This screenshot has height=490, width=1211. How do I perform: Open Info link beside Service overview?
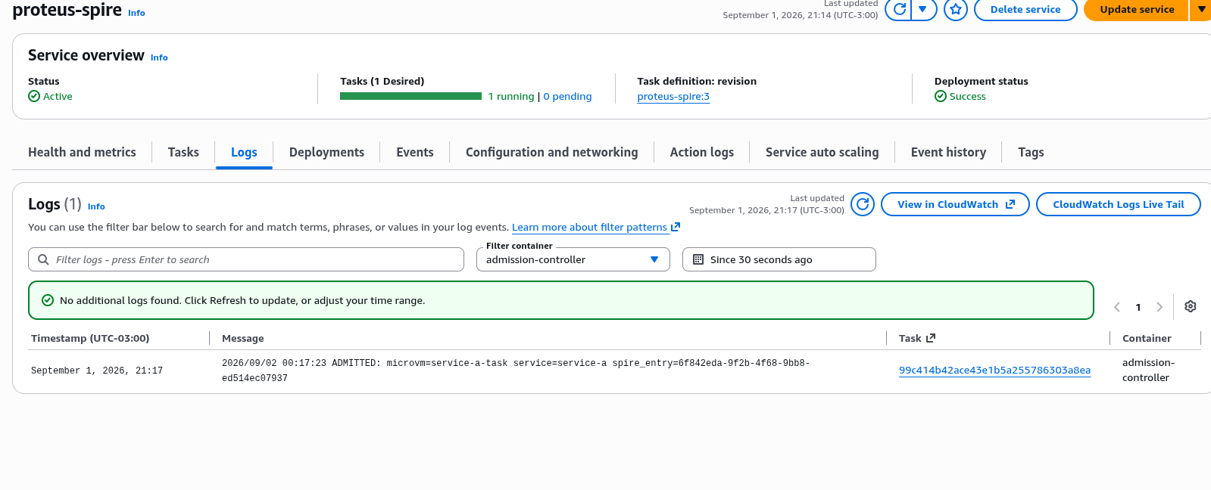click(x=159, y=57)
